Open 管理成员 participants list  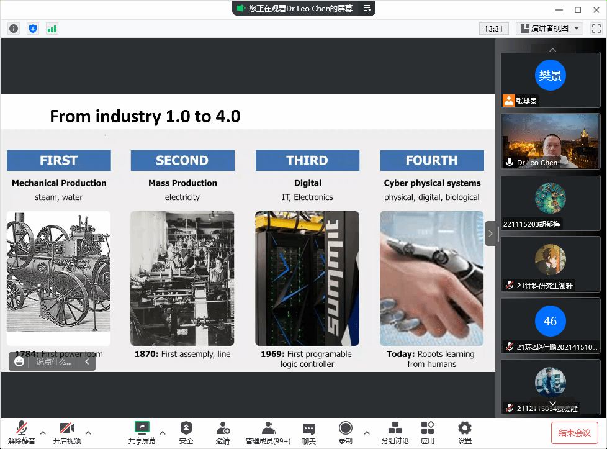click(x=268, y=432)
